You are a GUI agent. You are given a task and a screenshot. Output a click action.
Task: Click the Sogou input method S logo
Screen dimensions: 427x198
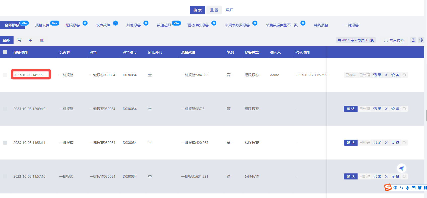tap(388, 187)
